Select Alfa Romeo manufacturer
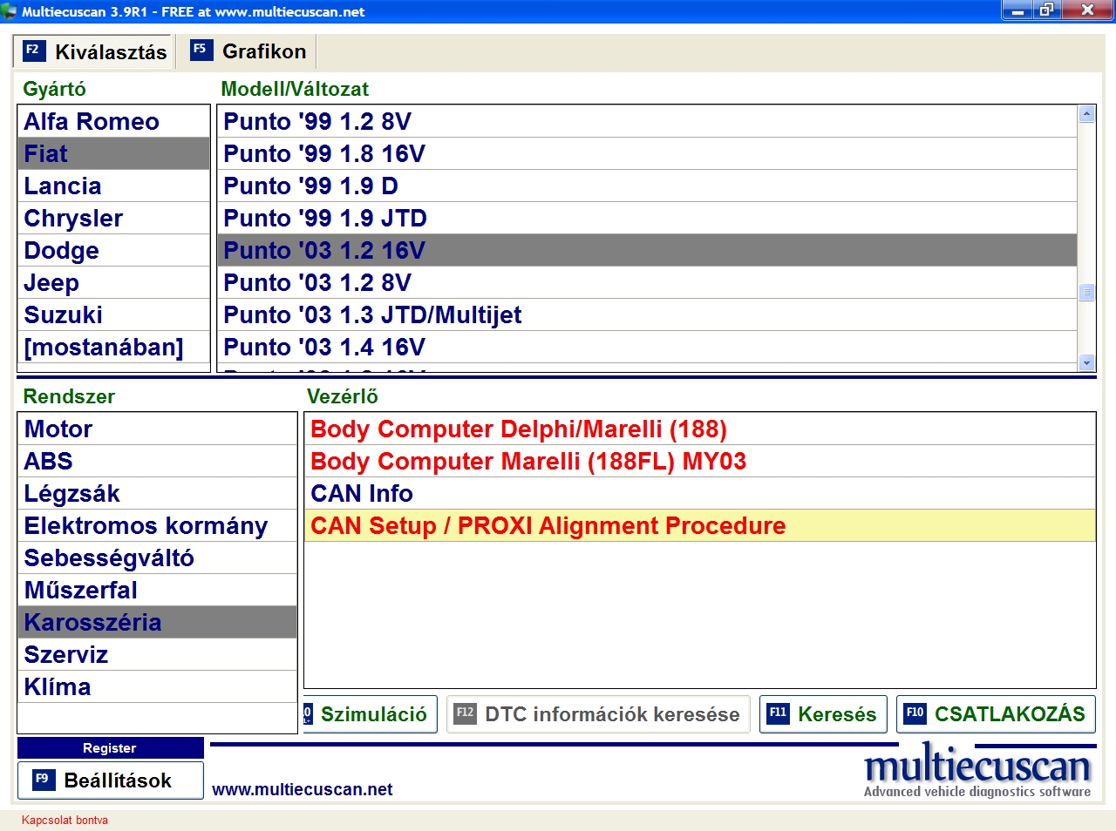 [x=114, y=121]
